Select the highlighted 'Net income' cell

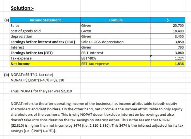45,64
